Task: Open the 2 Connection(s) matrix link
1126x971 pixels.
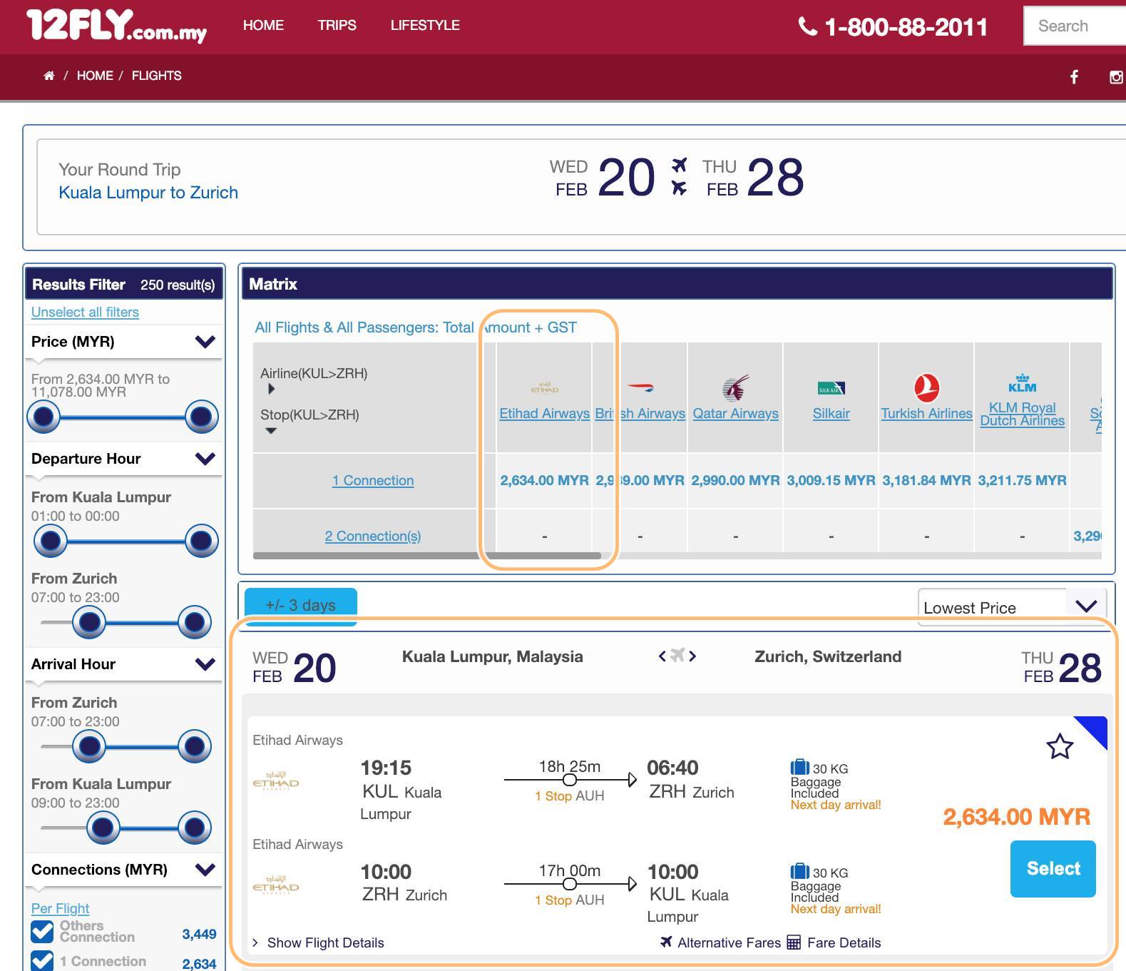Action: click(x=373, y=536)
